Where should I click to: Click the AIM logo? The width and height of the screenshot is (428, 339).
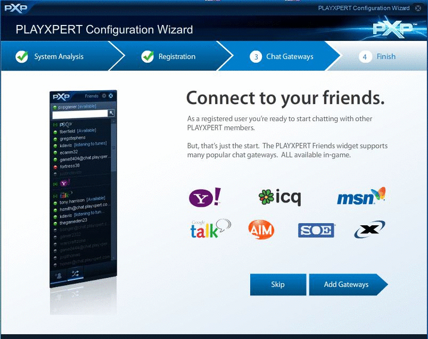261,230
